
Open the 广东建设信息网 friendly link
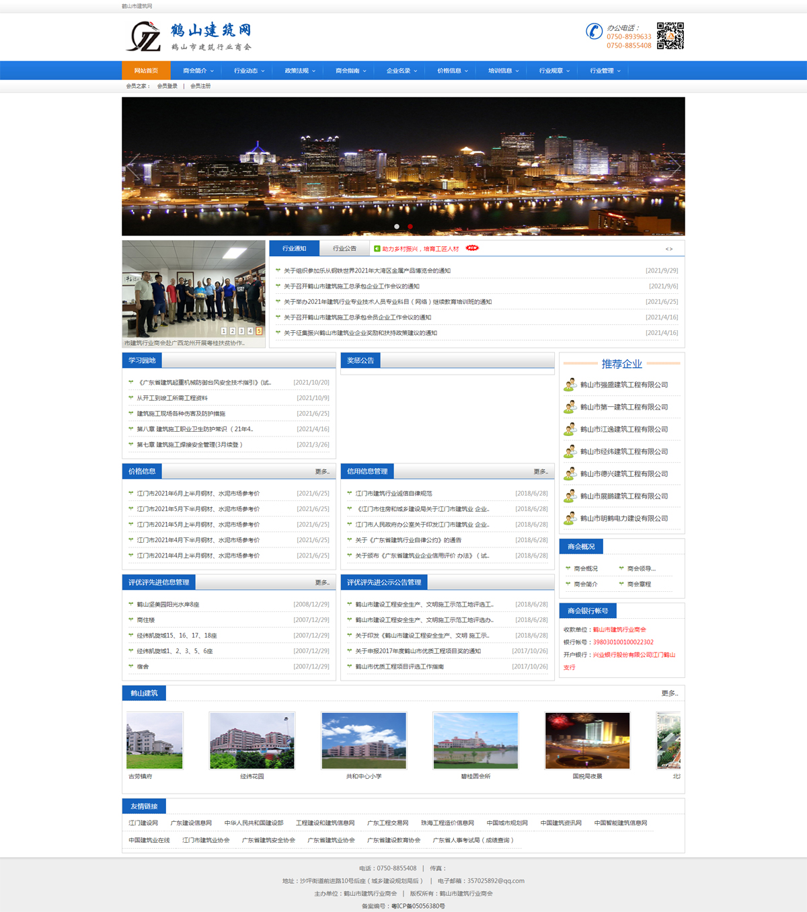pyautogui.click(x=191, y=823)
